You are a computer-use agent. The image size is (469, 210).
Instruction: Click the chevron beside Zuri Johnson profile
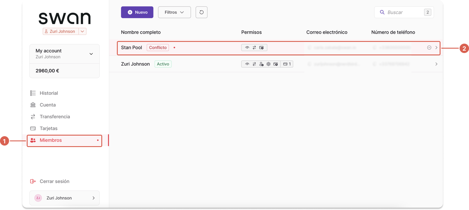[93, 198]
